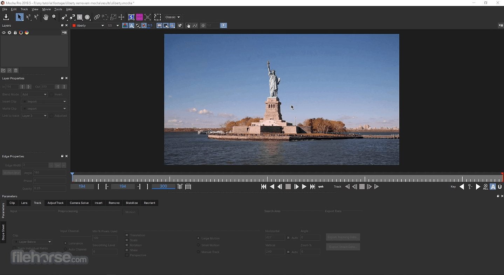Open the Classic workspace dropdown
The height and width of the screenshot is (275, 504).
[x=173, y=17]
